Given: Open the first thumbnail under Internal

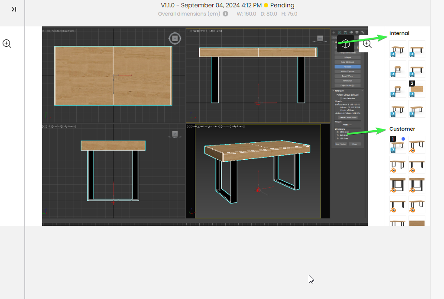Looking at the screenshot, I should [x=398, y=49].
